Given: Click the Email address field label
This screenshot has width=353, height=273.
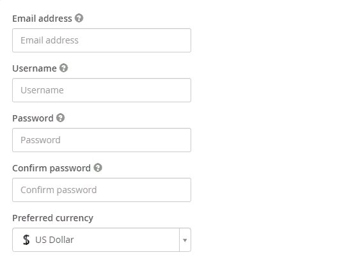Looking at the screenshot, I should pos(42,19).
